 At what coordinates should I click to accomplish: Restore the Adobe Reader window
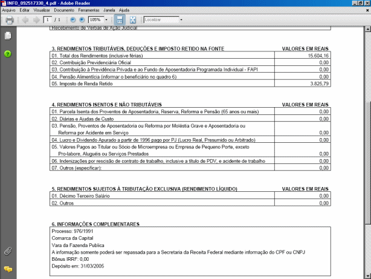point(360,3)
